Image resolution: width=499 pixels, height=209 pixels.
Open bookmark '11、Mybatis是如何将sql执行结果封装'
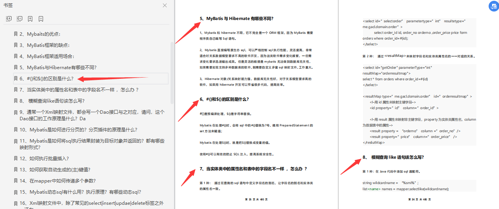pyautogui.click(x=92, y=144)
